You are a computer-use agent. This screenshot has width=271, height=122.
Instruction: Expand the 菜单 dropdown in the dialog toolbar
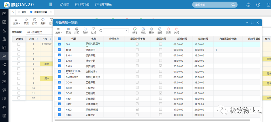[59, 31]
